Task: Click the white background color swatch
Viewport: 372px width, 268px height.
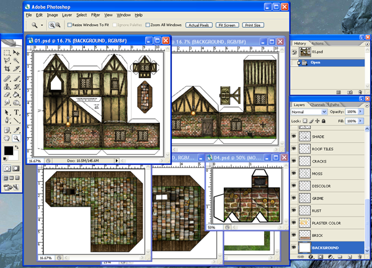Action: coord(15,157)
